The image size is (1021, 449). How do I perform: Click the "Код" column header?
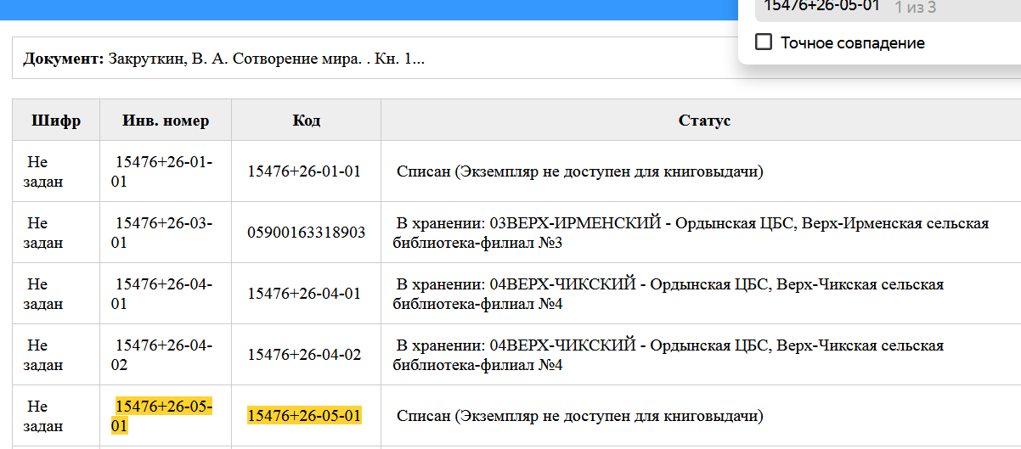(x=306, y=121)
